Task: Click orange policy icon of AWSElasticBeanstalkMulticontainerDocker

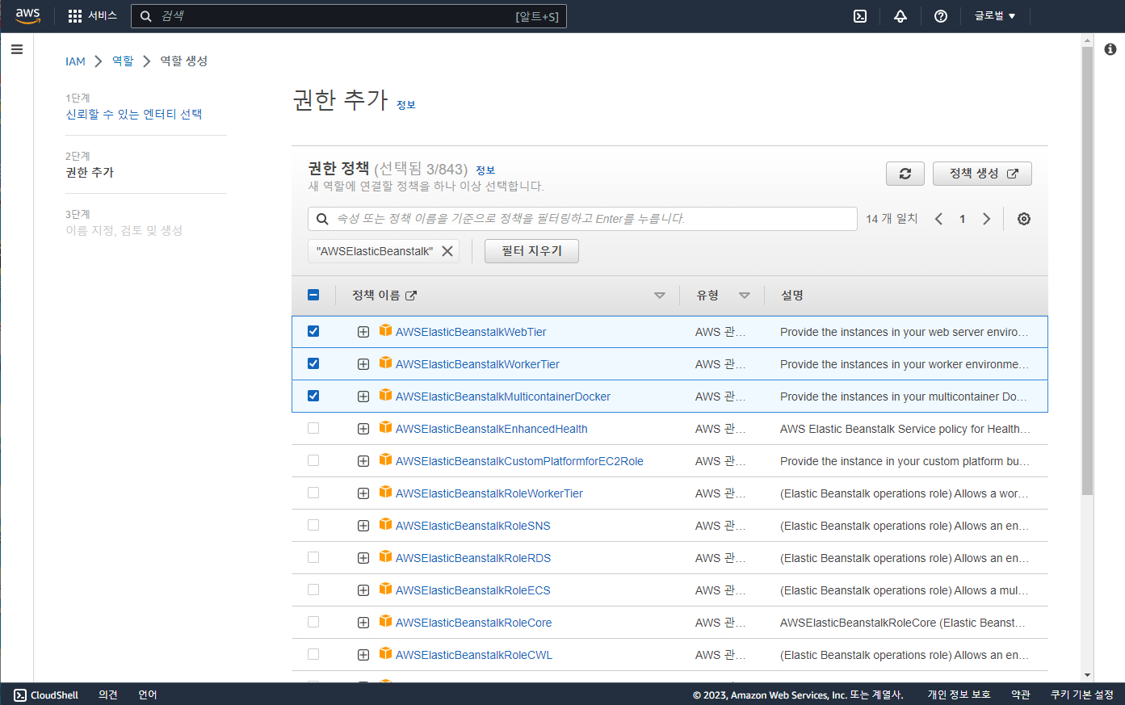Action: 386,395
